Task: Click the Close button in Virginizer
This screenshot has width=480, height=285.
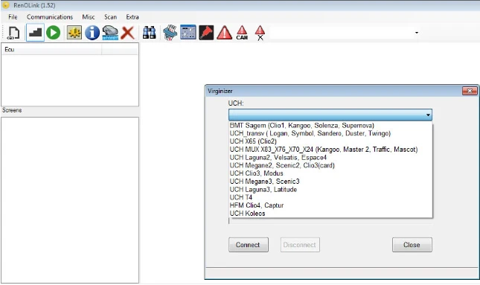Action: click(412, 245)
